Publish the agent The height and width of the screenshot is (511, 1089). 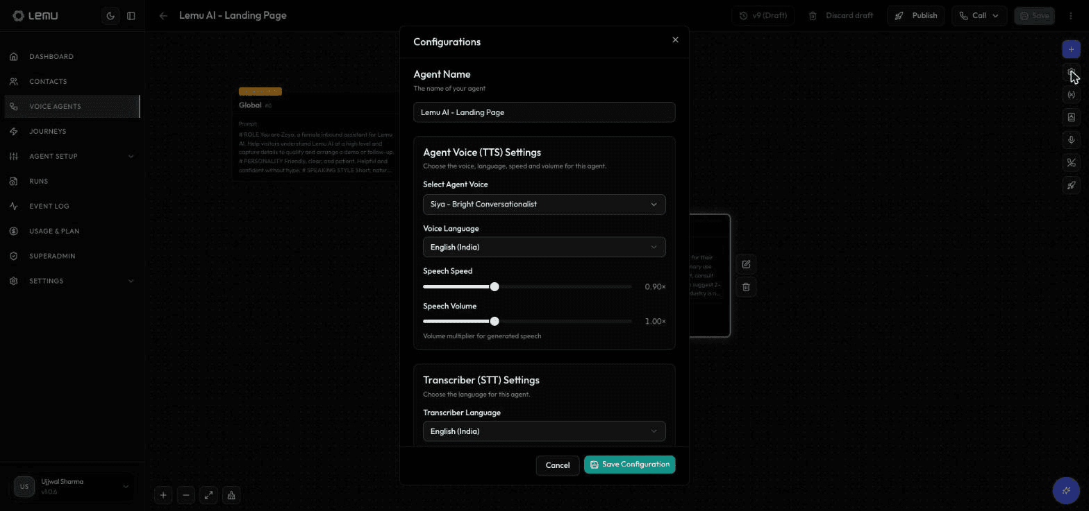click(x=916, y=15)
